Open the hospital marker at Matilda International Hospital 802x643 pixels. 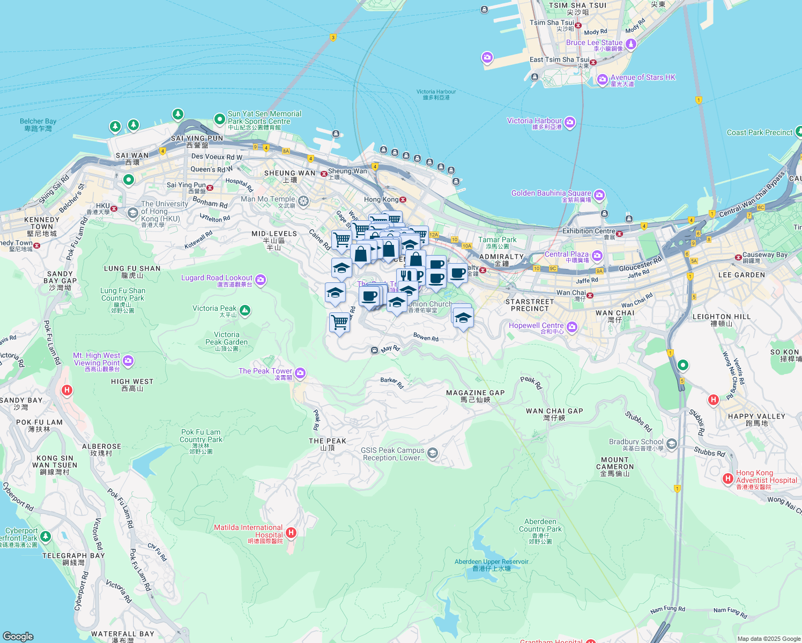pos(291,533)
